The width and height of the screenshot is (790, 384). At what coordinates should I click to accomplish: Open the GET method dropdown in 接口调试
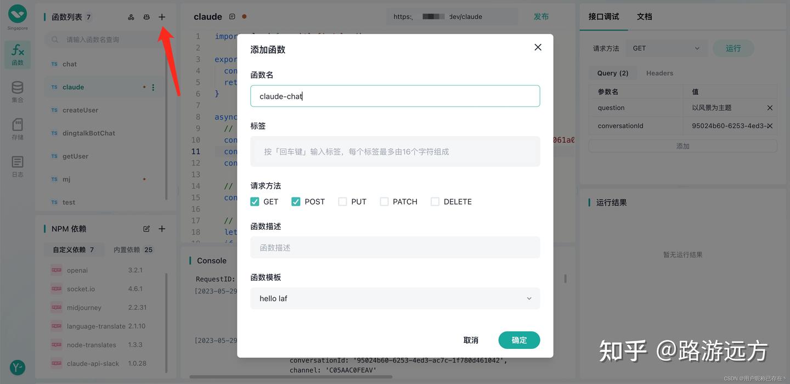(666, 48)
